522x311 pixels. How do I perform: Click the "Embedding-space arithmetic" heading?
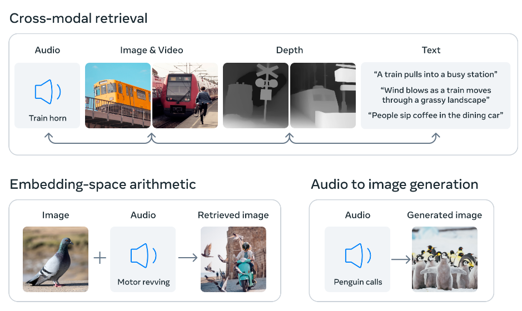click(103, 184)
